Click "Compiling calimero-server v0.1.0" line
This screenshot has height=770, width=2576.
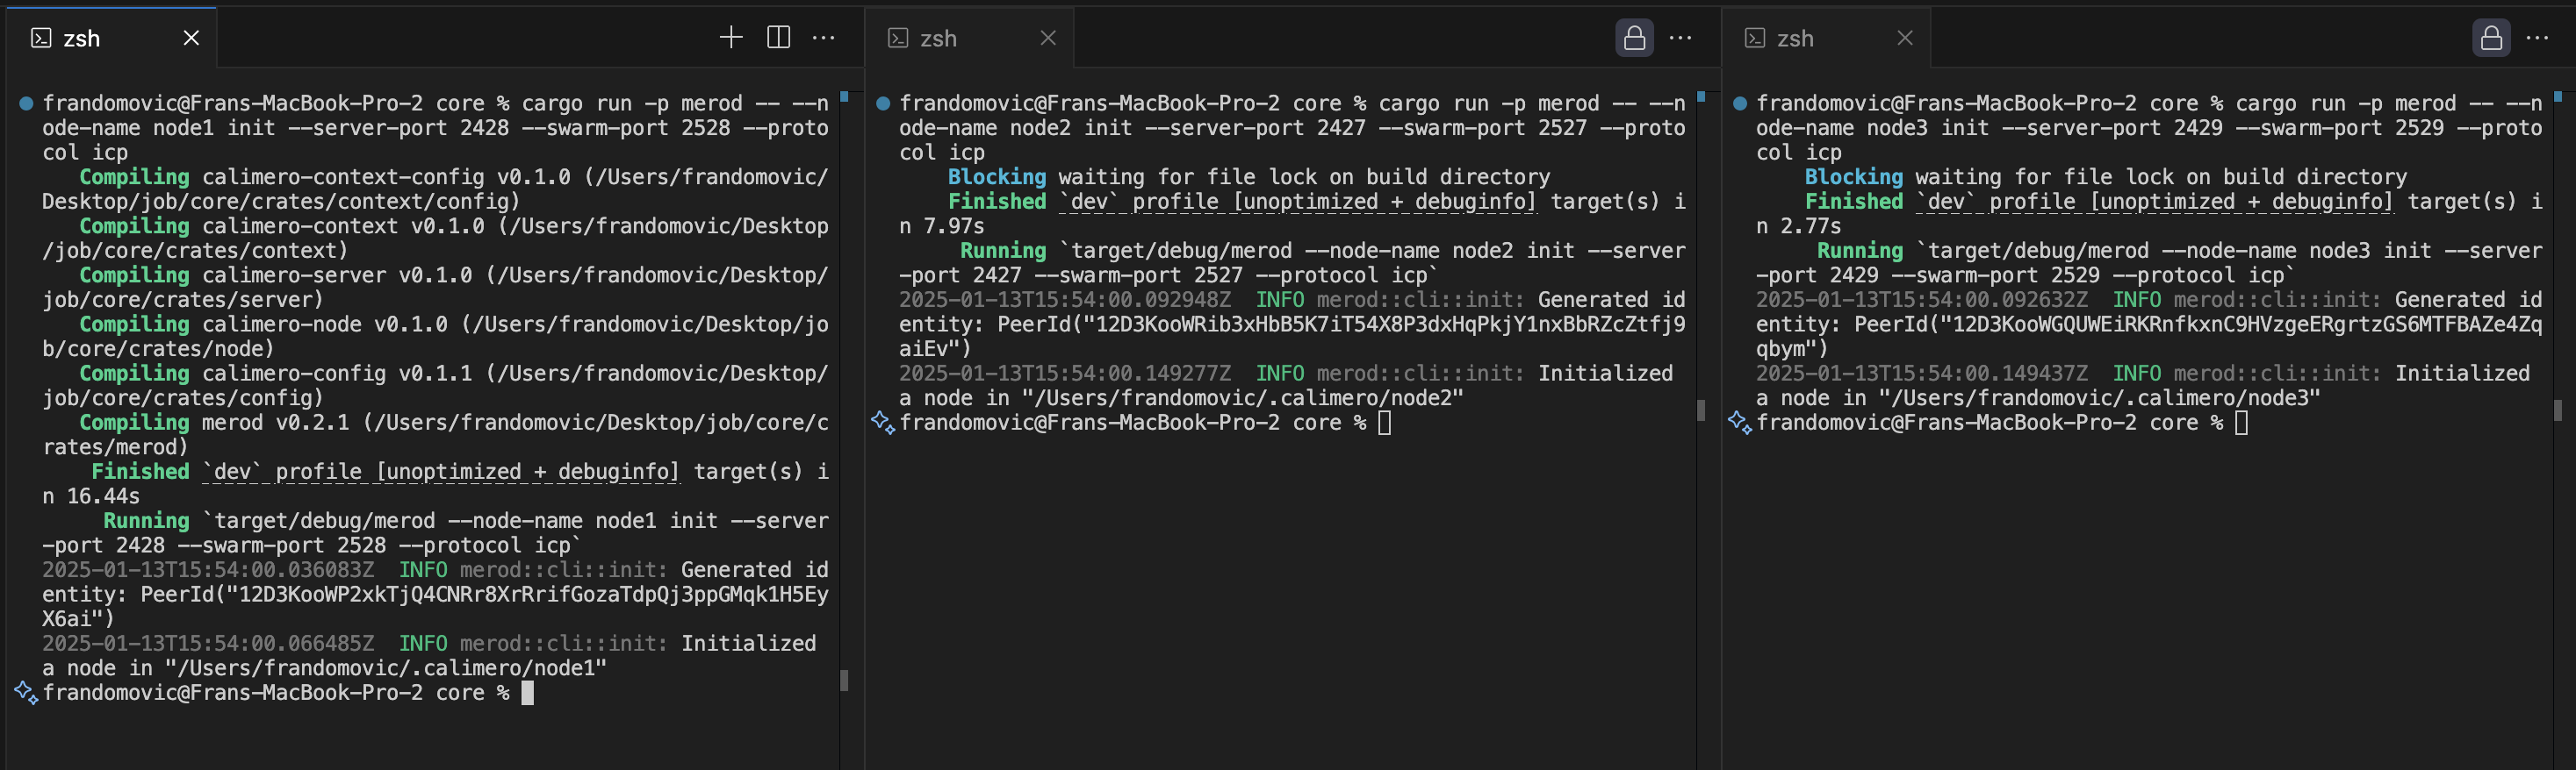(x=435, y=287)
